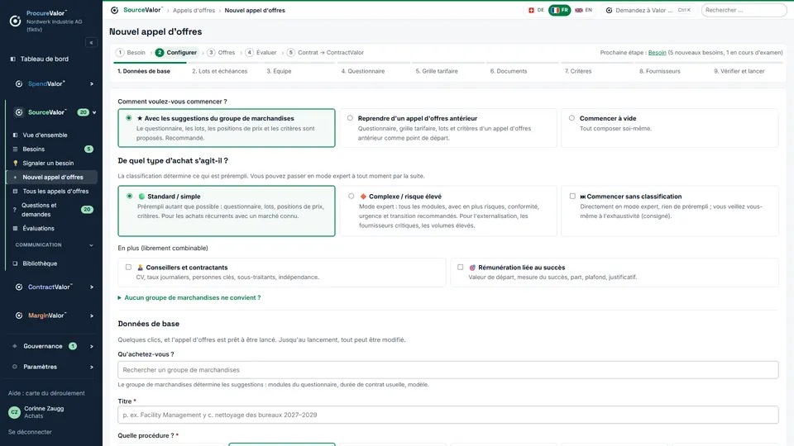Switch language to DE with Swiss flag

click(536, 10)
